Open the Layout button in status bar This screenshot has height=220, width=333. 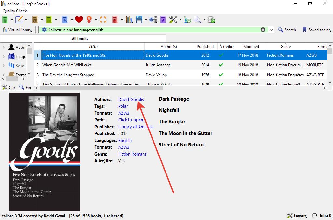coord(297,216)
